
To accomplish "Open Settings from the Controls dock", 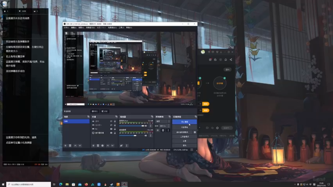I will coord(184,141).
